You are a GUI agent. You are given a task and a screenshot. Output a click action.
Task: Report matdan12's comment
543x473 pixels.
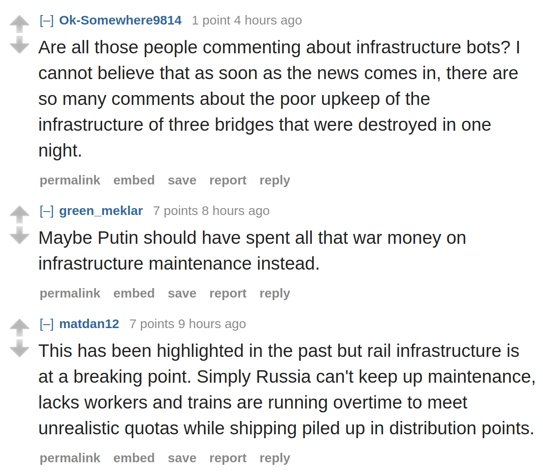[x=228, y=458]
